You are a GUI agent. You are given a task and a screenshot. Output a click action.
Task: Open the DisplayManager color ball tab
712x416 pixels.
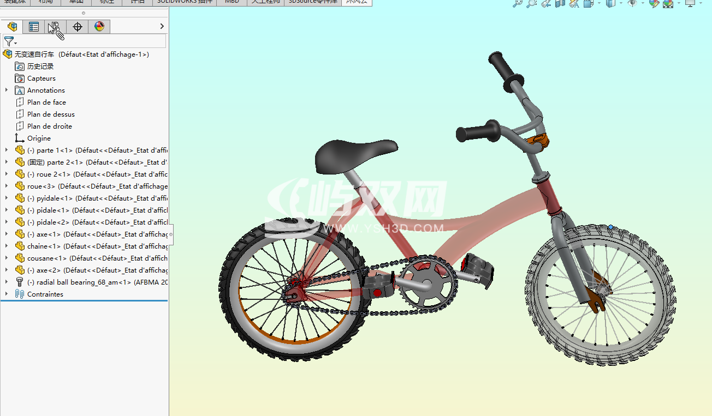click(x=99, y=26)
